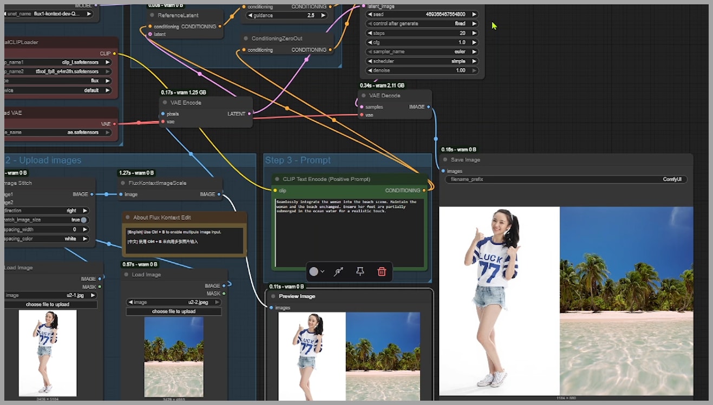Open the clip_l.safetensors clip name dropdown
713x405 pixels.
click(58, 62)
